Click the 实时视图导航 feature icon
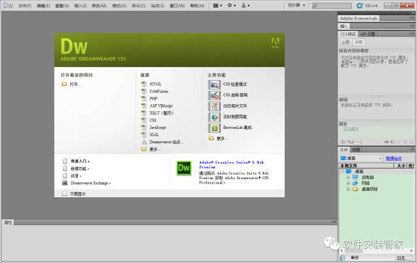The image size is (417, 263). (214, 117)
